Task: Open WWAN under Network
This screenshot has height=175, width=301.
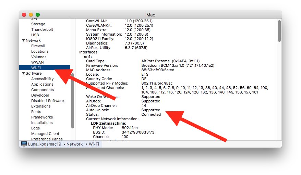Action: coord(37,62)
